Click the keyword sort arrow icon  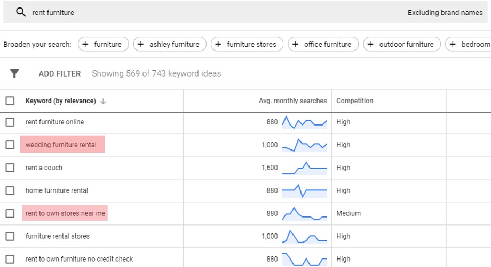[x=103, y=101]
